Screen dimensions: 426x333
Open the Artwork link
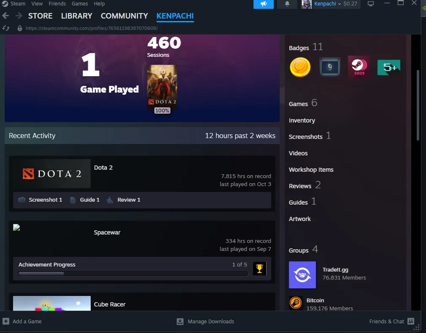(299, 219)
